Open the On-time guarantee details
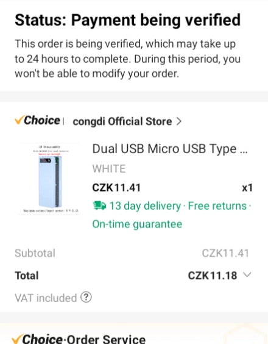Image resolution: width=268 pixels, height=344 pixels. (x=137, y=224)
